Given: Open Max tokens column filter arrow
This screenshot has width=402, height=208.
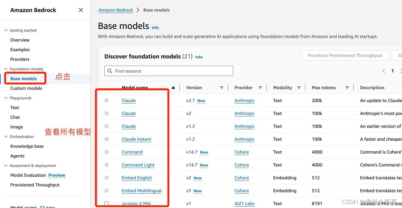Looking at the screenshot, I should click(347, 88).
